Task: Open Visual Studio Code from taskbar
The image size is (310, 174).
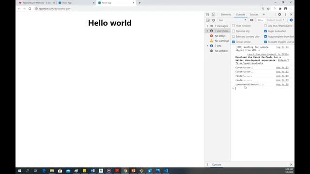Action: [x=166, y=171]
